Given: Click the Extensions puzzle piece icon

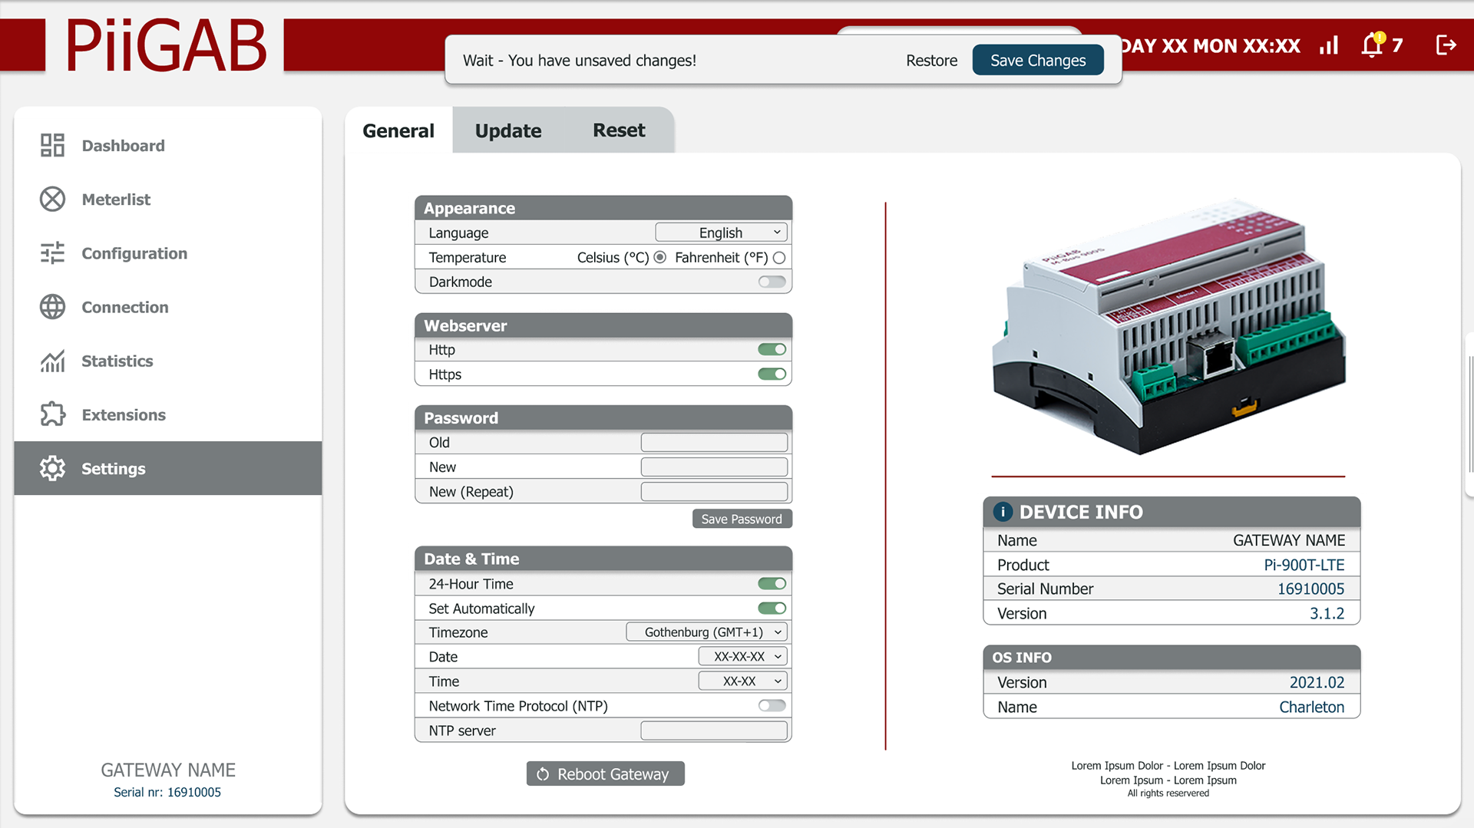Looking at the screenshot, I should point(52,414).
